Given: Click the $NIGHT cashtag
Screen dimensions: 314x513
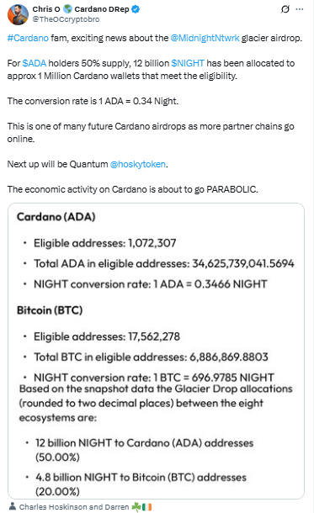Looking at the screenshot, I should click(x=188, y=63).
